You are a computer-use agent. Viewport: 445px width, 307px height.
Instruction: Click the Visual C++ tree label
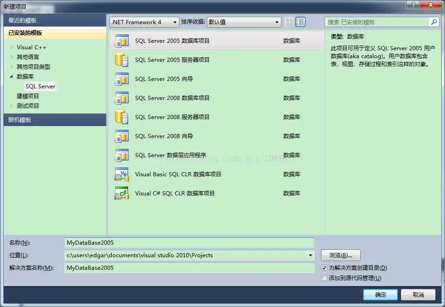coord(31,47)
